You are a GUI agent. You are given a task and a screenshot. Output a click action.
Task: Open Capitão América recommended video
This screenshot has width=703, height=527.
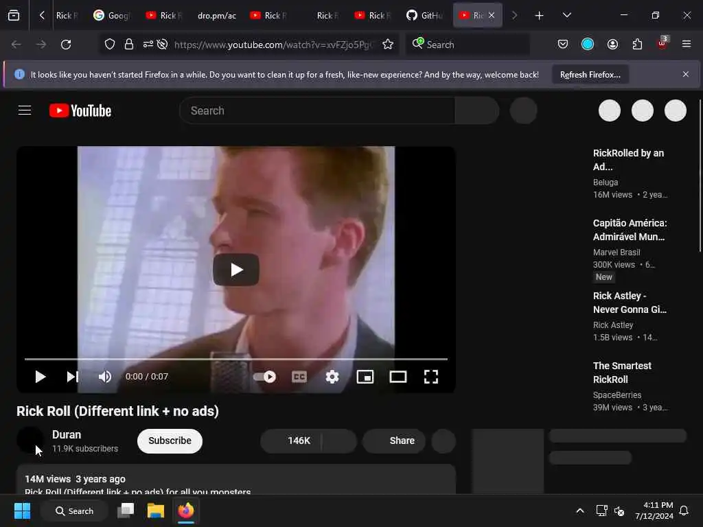[630, 229]
